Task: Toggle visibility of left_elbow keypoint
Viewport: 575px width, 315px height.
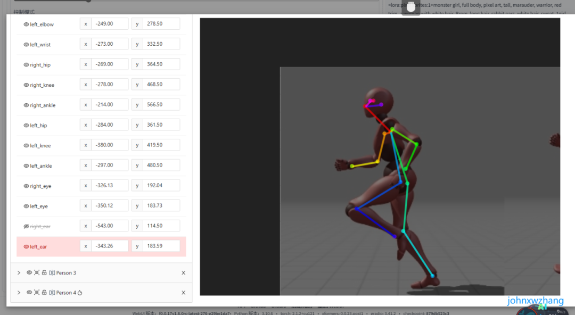Action: [26, 24]
